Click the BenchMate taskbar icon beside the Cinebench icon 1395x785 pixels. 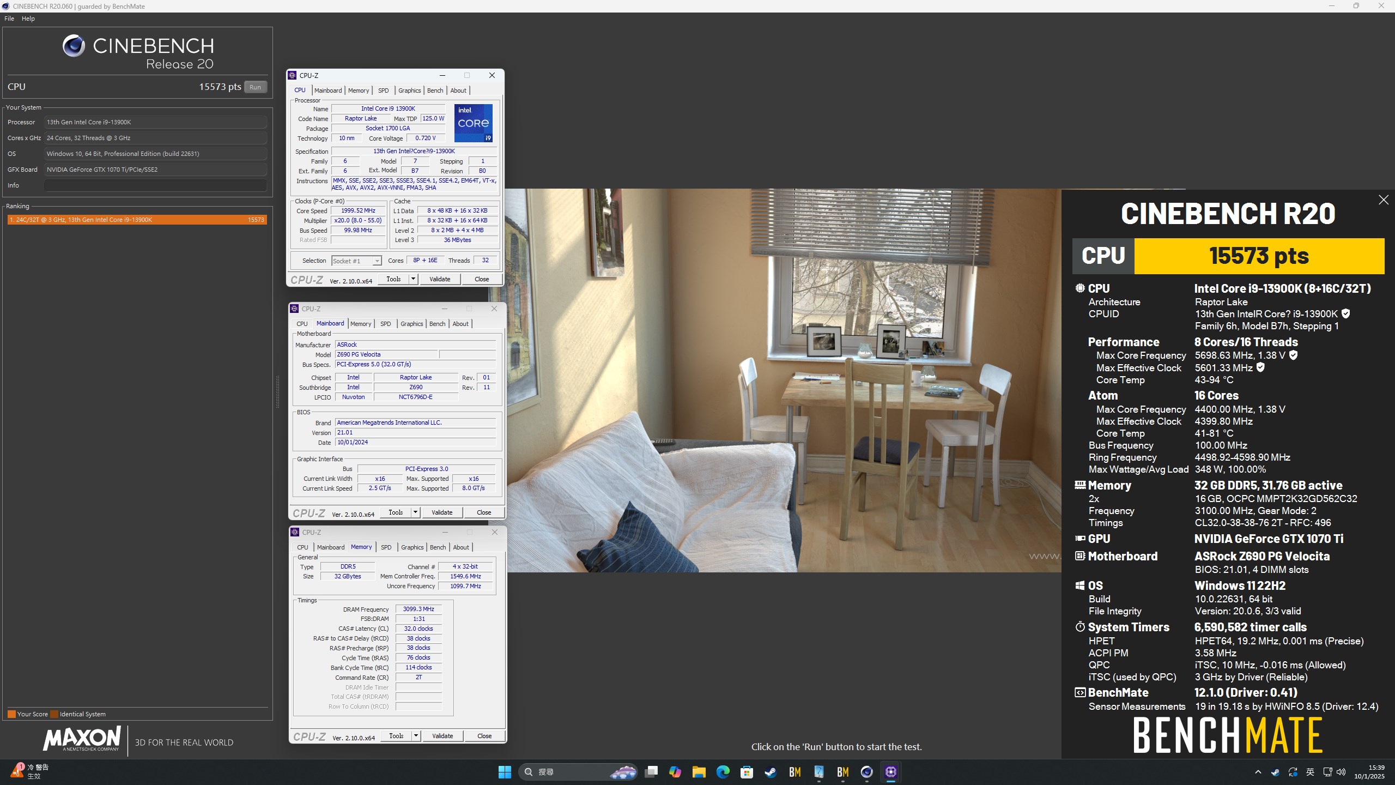[x=843, y=772]
